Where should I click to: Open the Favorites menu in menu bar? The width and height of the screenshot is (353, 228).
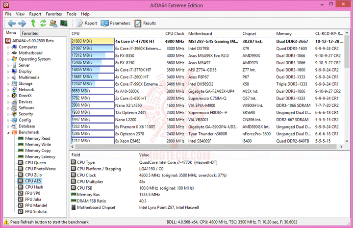pos(53,14)
